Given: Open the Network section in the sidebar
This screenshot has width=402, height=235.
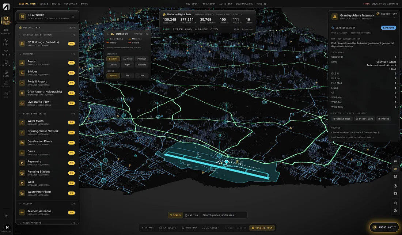Looking at the screenshot, I should coord(6,31).
